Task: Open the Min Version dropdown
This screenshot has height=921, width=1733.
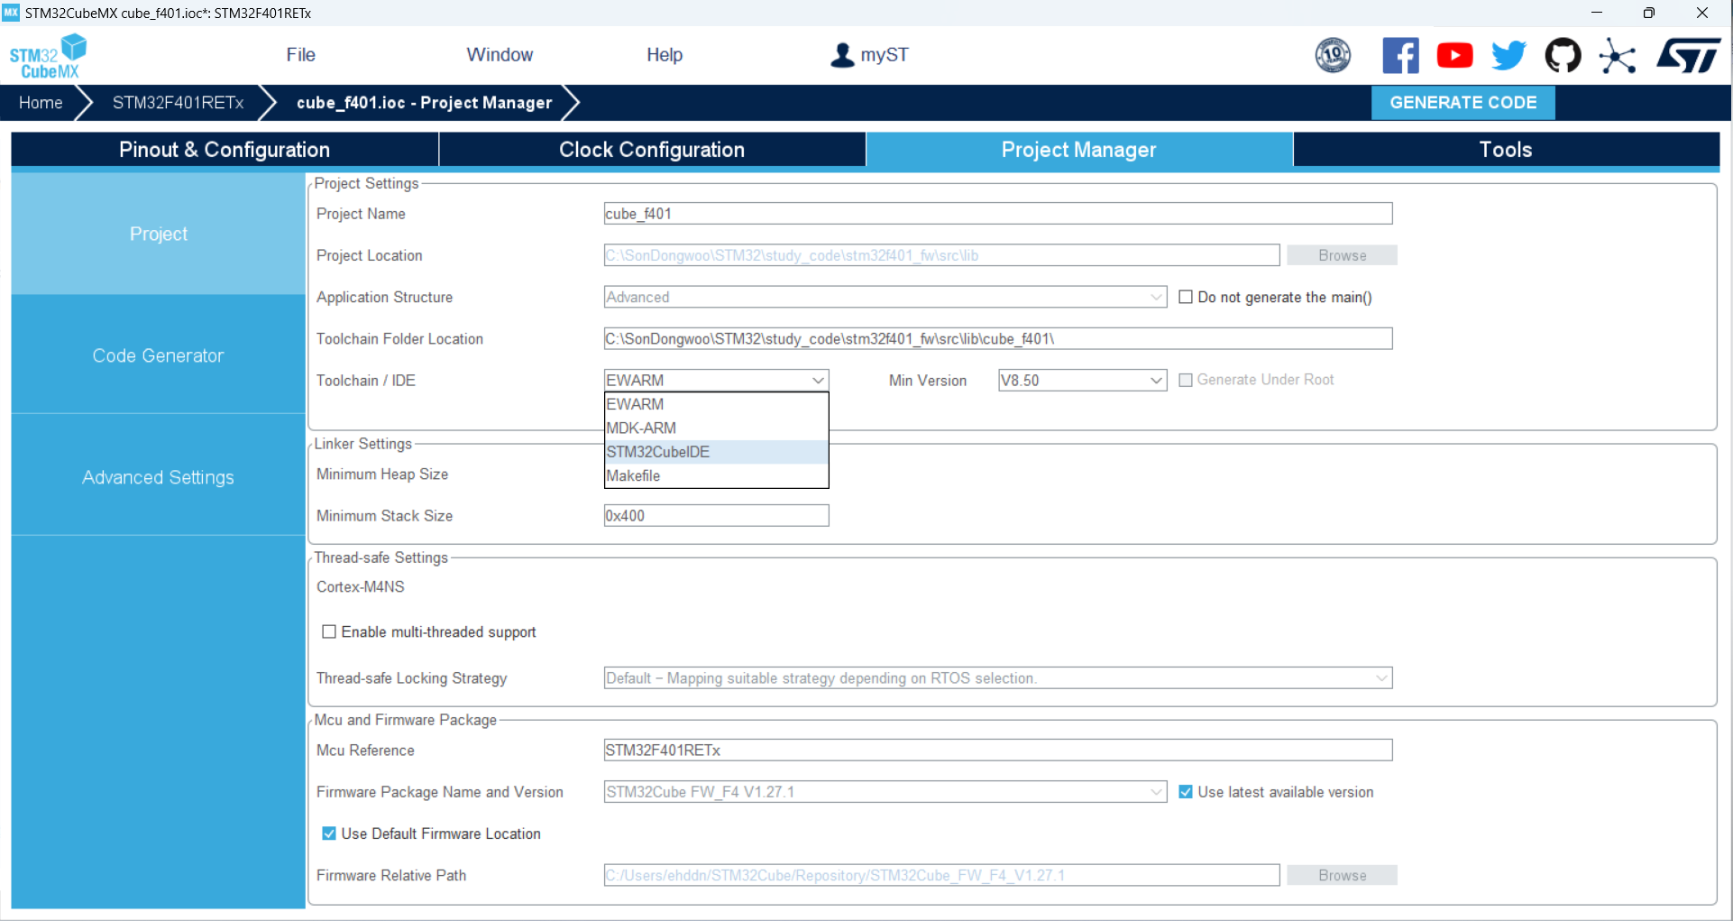Action: click(x=1082, y=381)
